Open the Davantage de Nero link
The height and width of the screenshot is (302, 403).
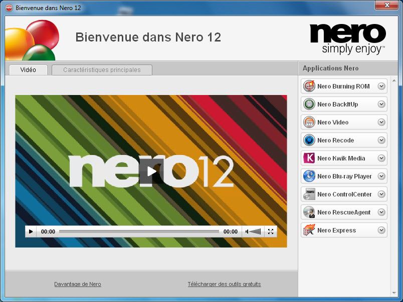click(78, 284)
